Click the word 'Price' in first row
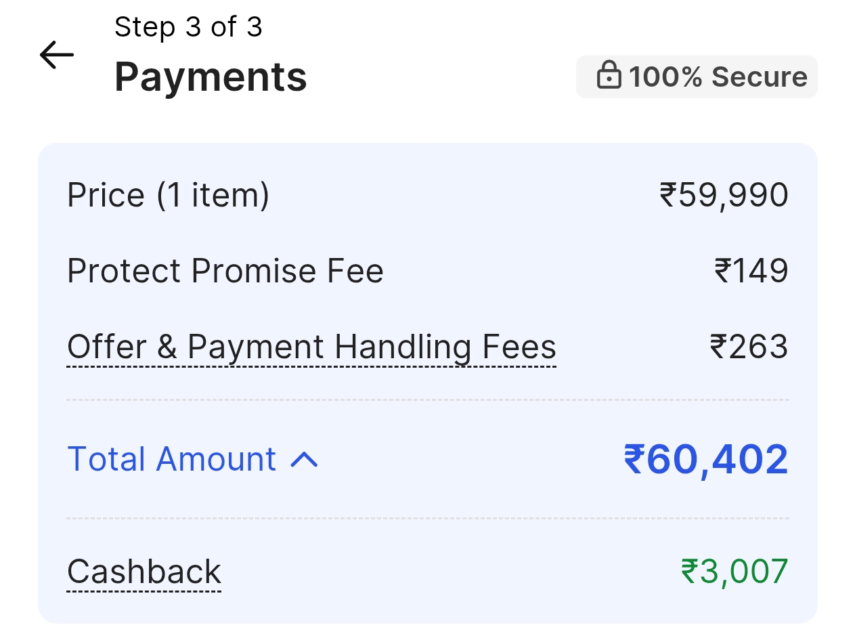 point(106,196)
